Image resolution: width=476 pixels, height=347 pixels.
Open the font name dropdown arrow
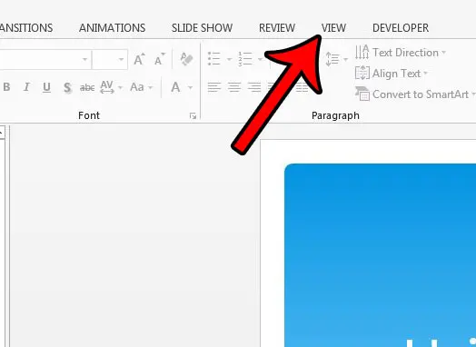(x=85, y=59)
